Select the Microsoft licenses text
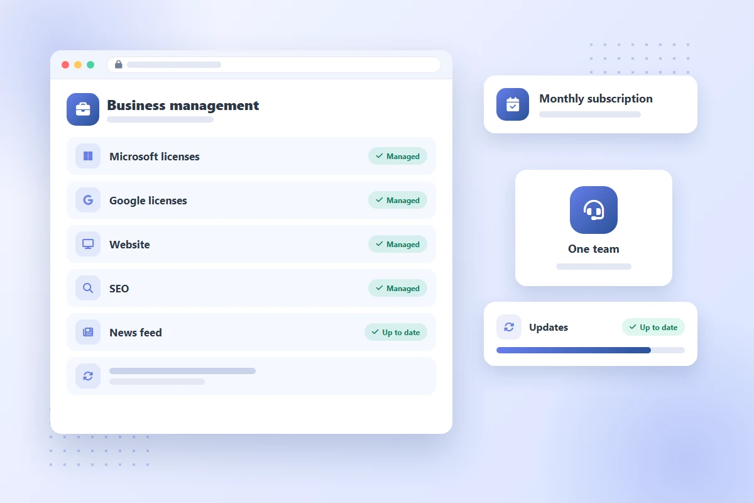This screenshot has height=503, width=754. 155,157
